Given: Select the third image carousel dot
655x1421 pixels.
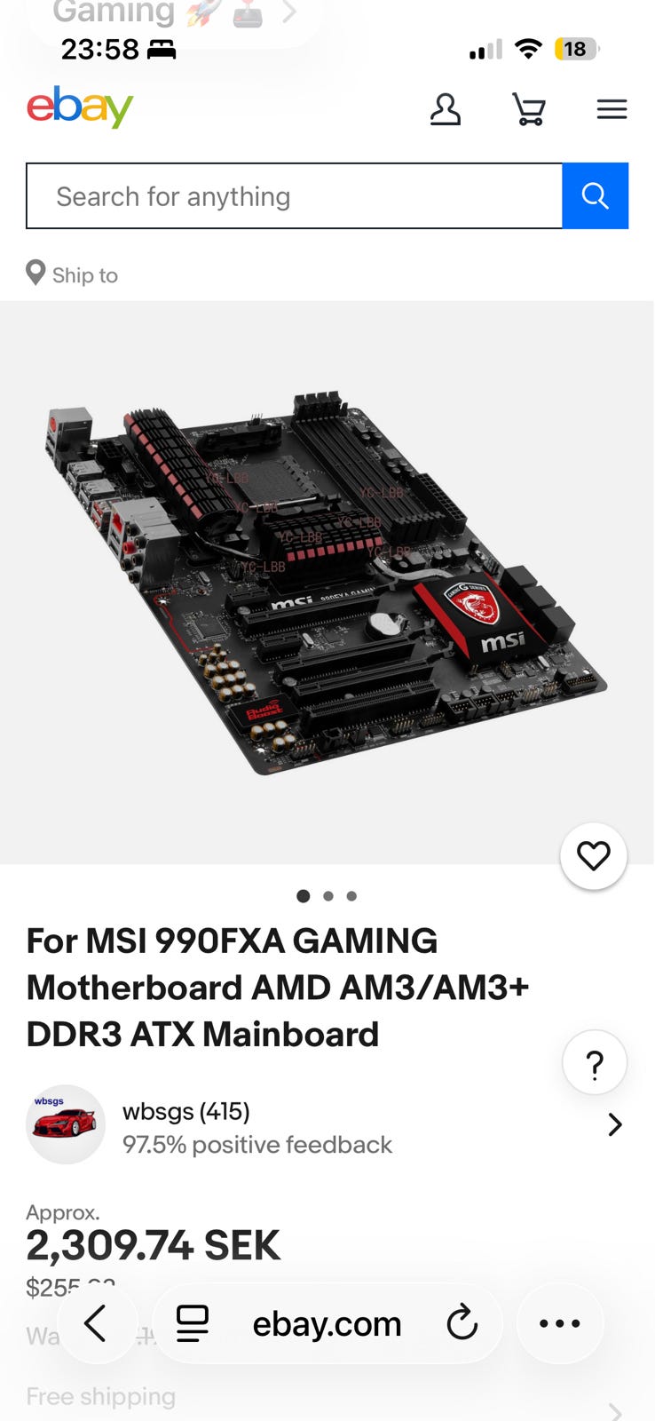Looking at the screenshot, I should 351,896.
